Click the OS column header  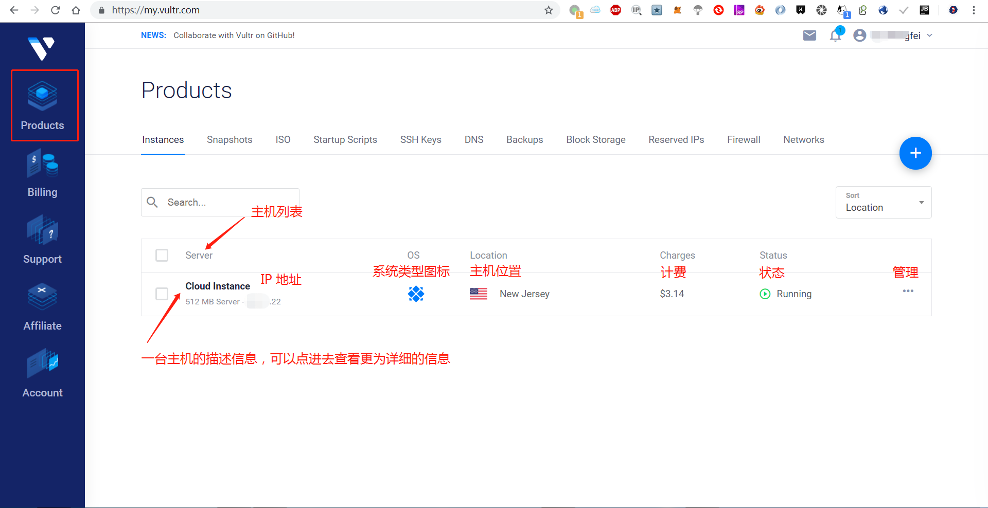(414, 256)
